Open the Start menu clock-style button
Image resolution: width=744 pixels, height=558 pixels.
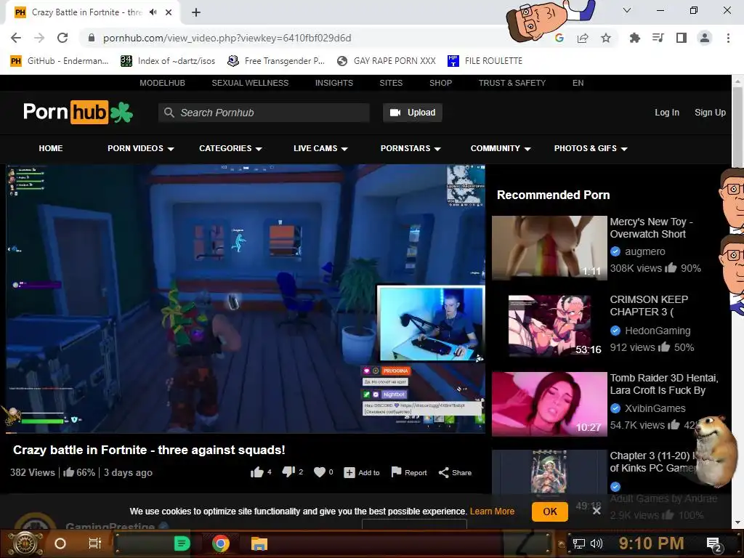click(x=25, y=543)
